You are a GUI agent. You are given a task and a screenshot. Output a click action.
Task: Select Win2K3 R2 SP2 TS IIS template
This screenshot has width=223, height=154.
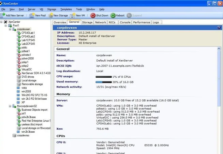pyautogui.click(x=34, y=95)
